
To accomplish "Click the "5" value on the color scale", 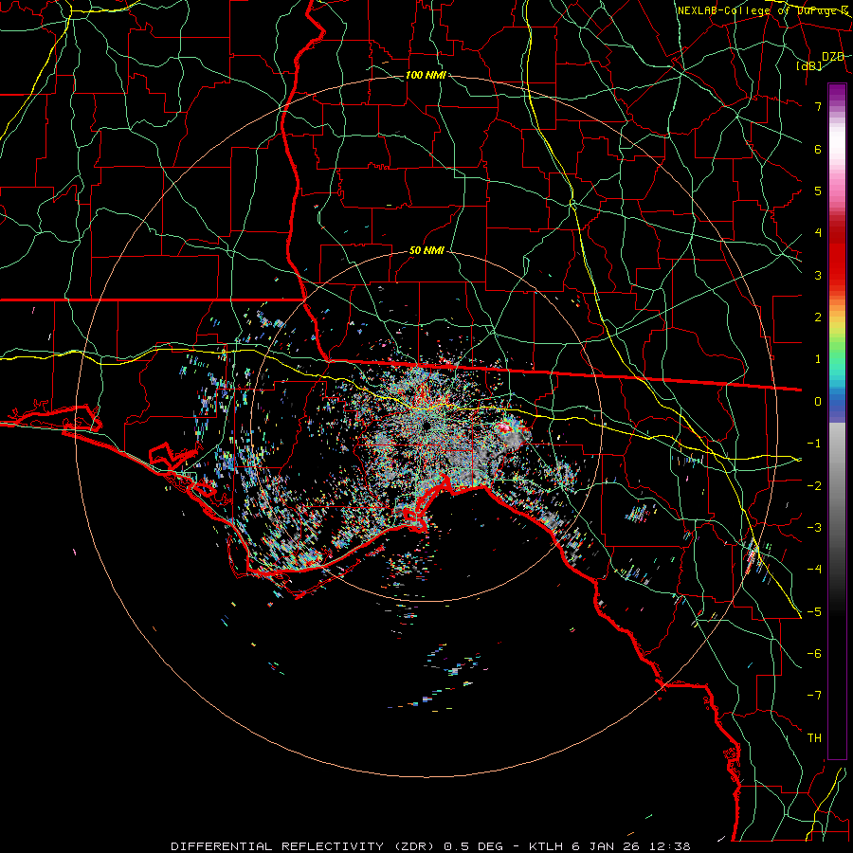I will pos(818,191).
